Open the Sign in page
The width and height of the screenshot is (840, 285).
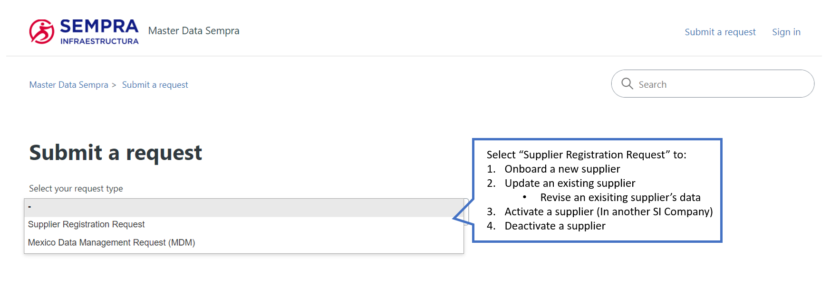coord(786,32)
